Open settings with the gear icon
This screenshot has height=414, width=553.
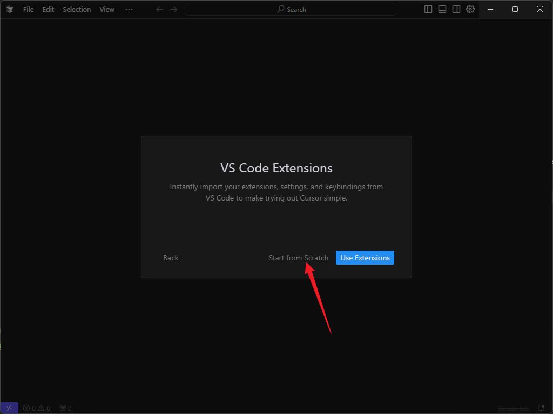click(x=470, y=10)
